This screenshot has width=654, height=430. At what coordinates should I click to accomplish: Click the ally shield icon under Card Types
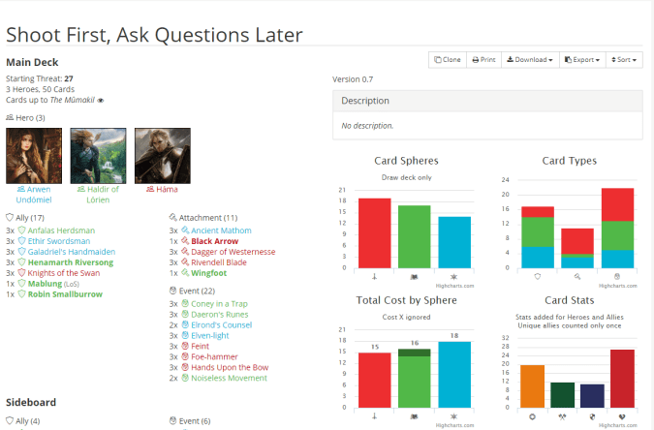pyautogui.click(x=538, y=278)
